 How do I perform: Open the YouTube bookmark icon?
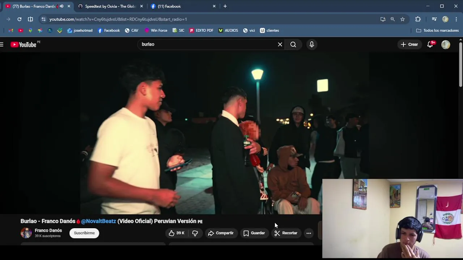(21, 30)
